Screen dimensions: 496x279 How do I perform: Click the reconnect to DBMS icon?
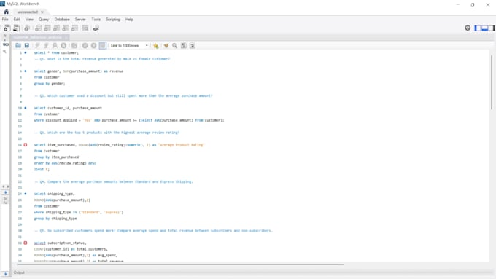click(96, 28)
